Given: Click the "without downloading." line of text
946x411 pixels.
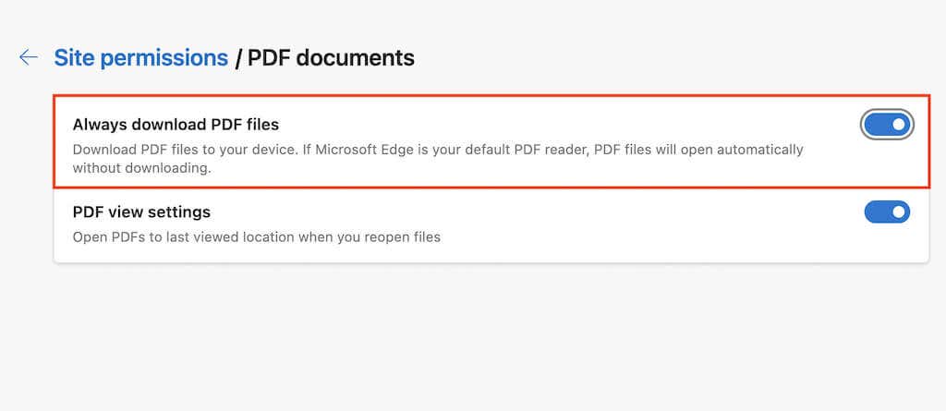Looking at the screenshot, I should pos(142,168).
